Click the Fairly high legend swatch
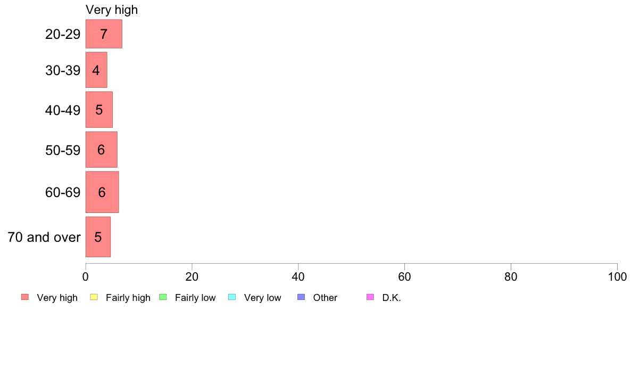 click(x=94, y=297)
